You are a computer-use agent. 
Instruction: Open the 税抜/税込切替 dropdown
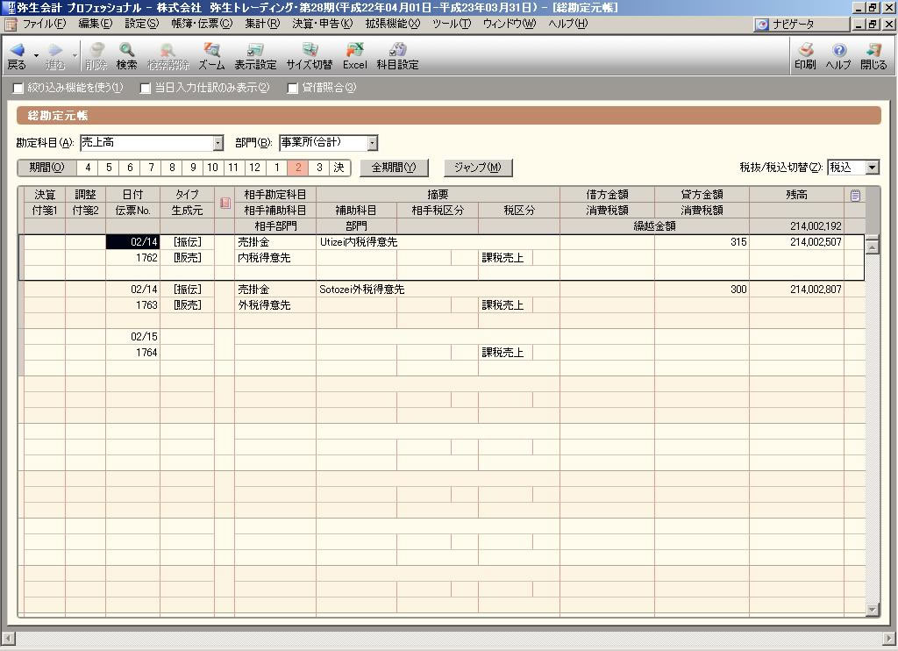[x=873, y=168]
